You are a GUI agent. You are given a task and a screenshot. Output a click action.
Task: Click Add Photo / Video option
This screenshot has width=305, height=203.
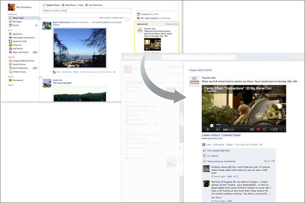(x=73, y=5)
